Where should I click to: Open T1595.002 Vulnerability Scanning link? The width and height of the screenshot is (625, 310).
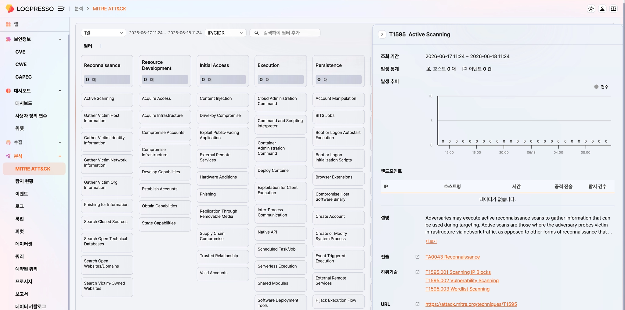coord(462,281)
